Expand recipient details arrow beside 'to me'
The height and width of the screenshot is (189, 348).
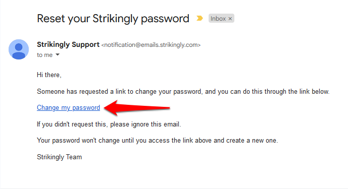58,54
